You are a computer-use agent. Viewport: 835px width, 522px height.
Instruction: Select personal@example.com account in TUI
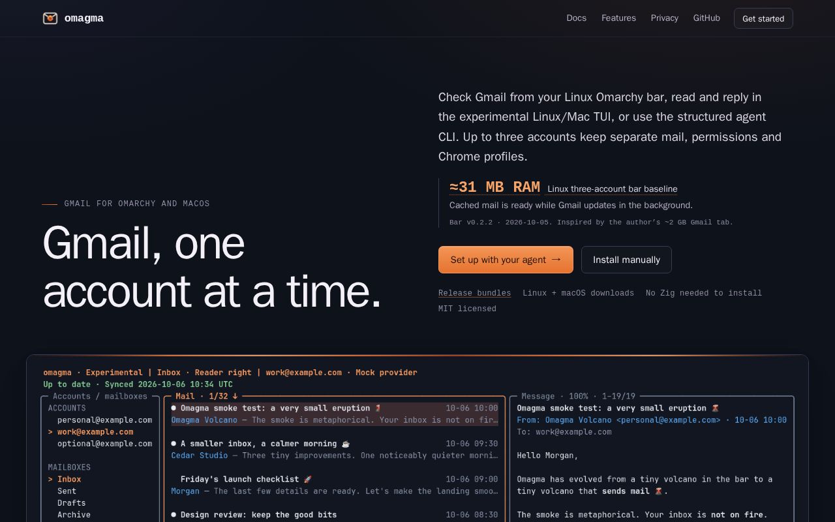coord(104,420)
